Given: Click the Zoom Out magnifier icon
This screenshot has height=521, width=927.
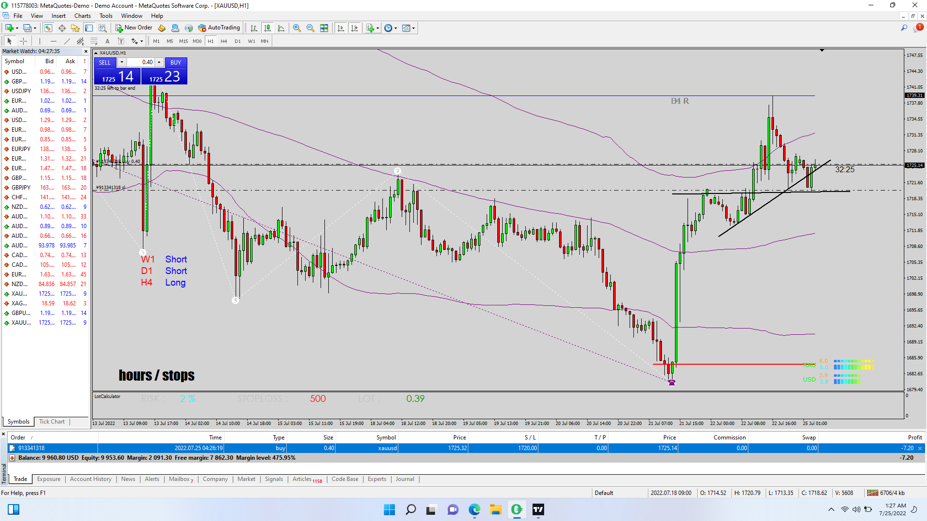Looking at the screenshot, I should pos(310,28).
